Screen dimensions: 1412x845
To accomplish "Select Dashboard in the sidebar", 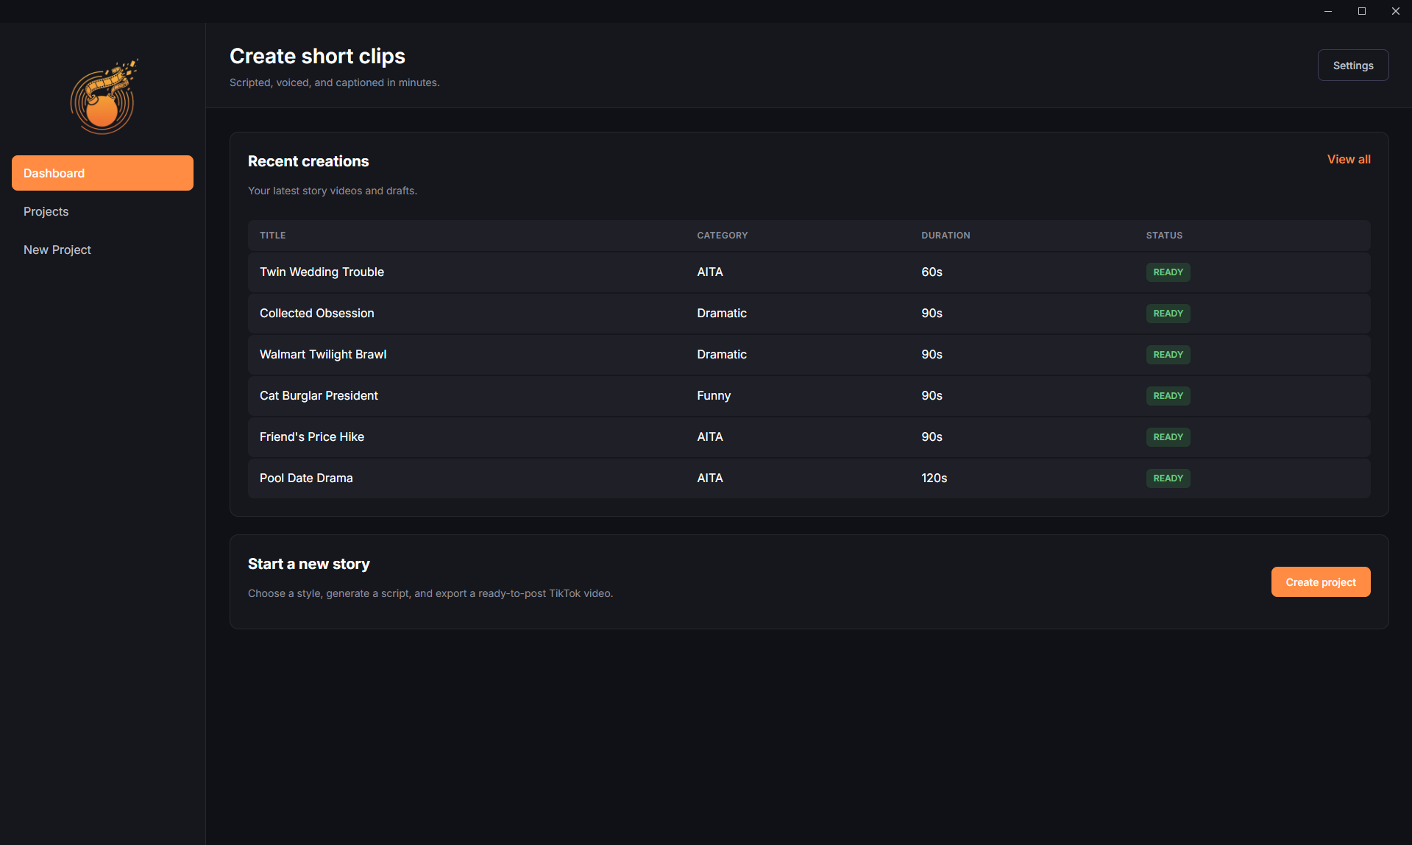I will click(102, 172).
